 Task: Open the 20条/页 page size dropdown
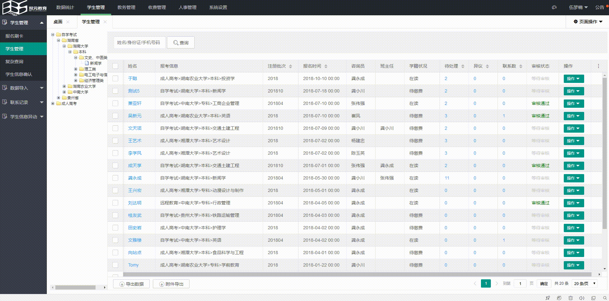point(584,283)
